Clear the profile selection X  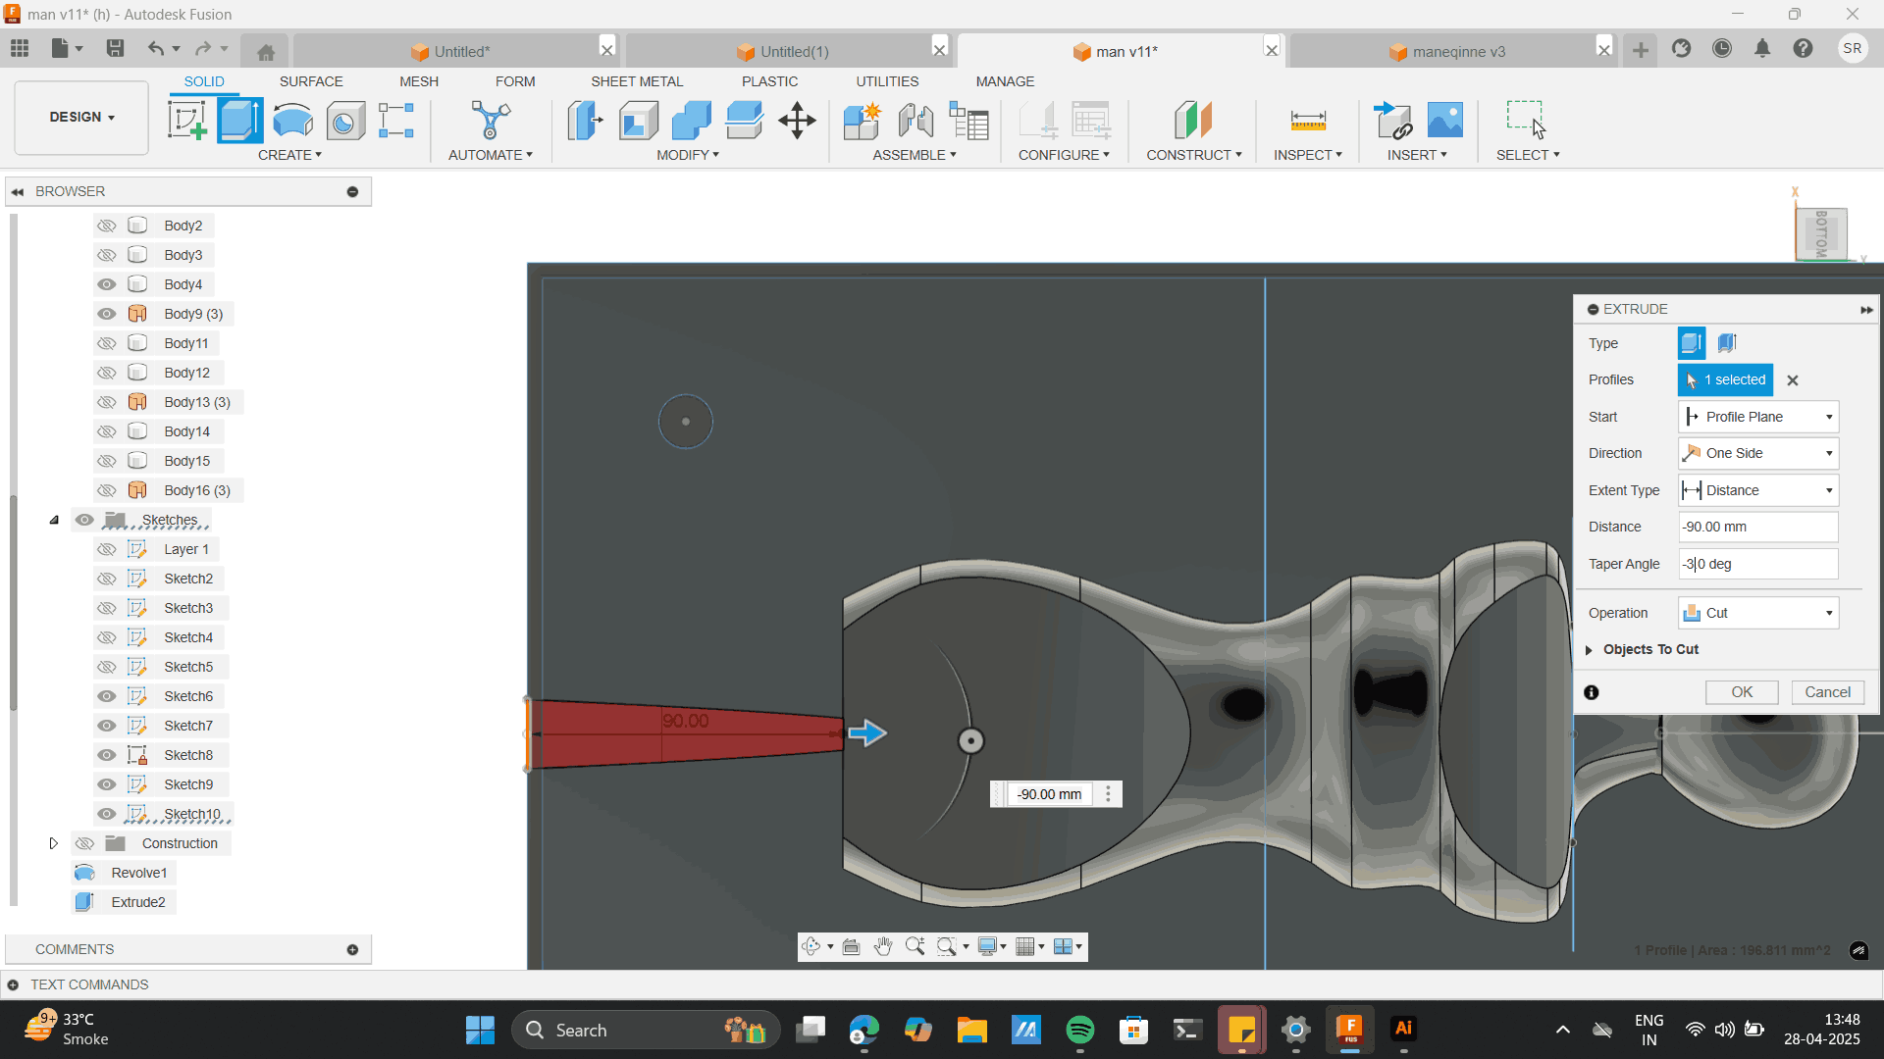pos(1793,380)
